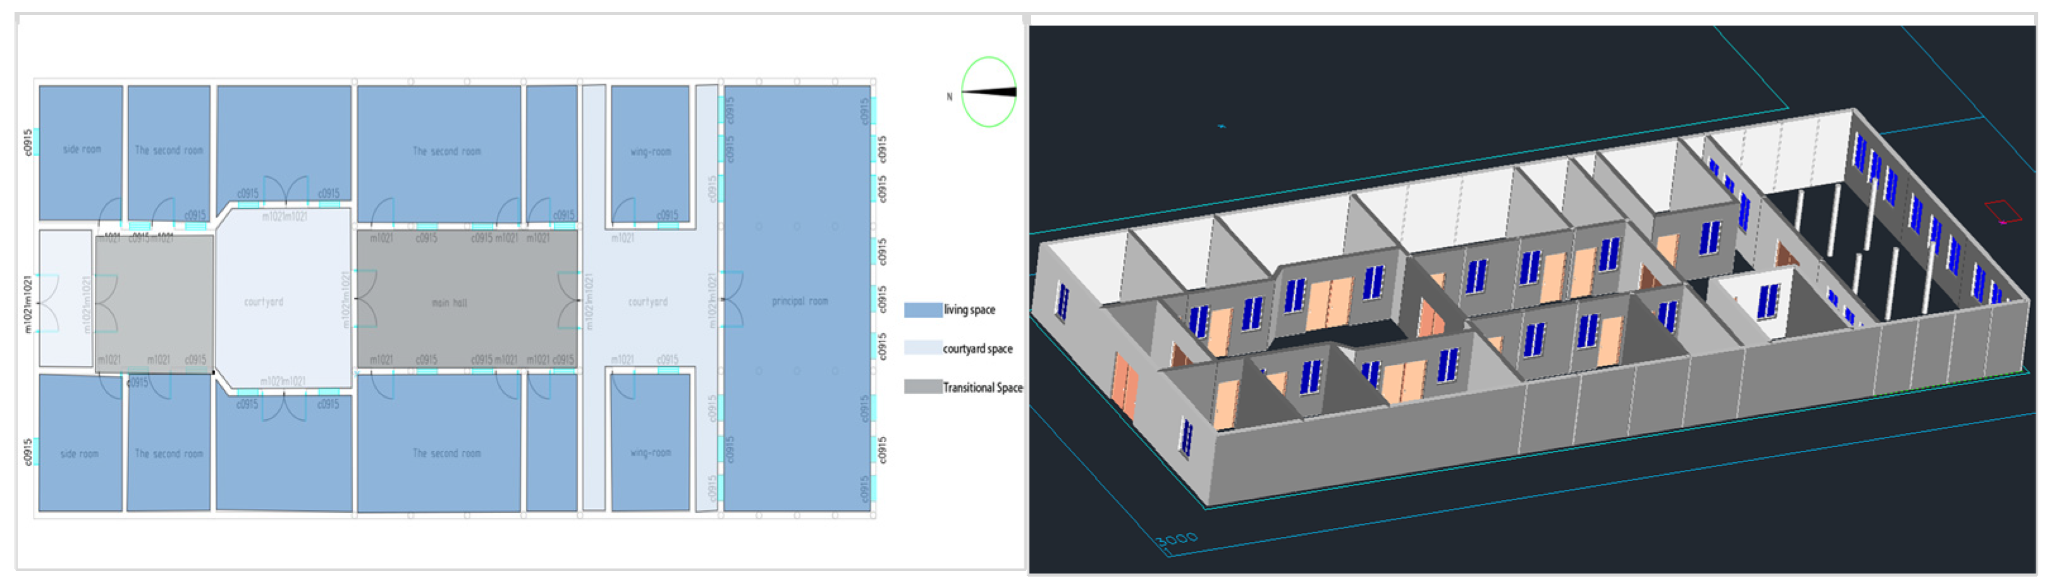Image resolution: width=2049 pixels, height=588 pixels.
Task: Click the Transitional Space legend swatch
Action: pos(922,387)
